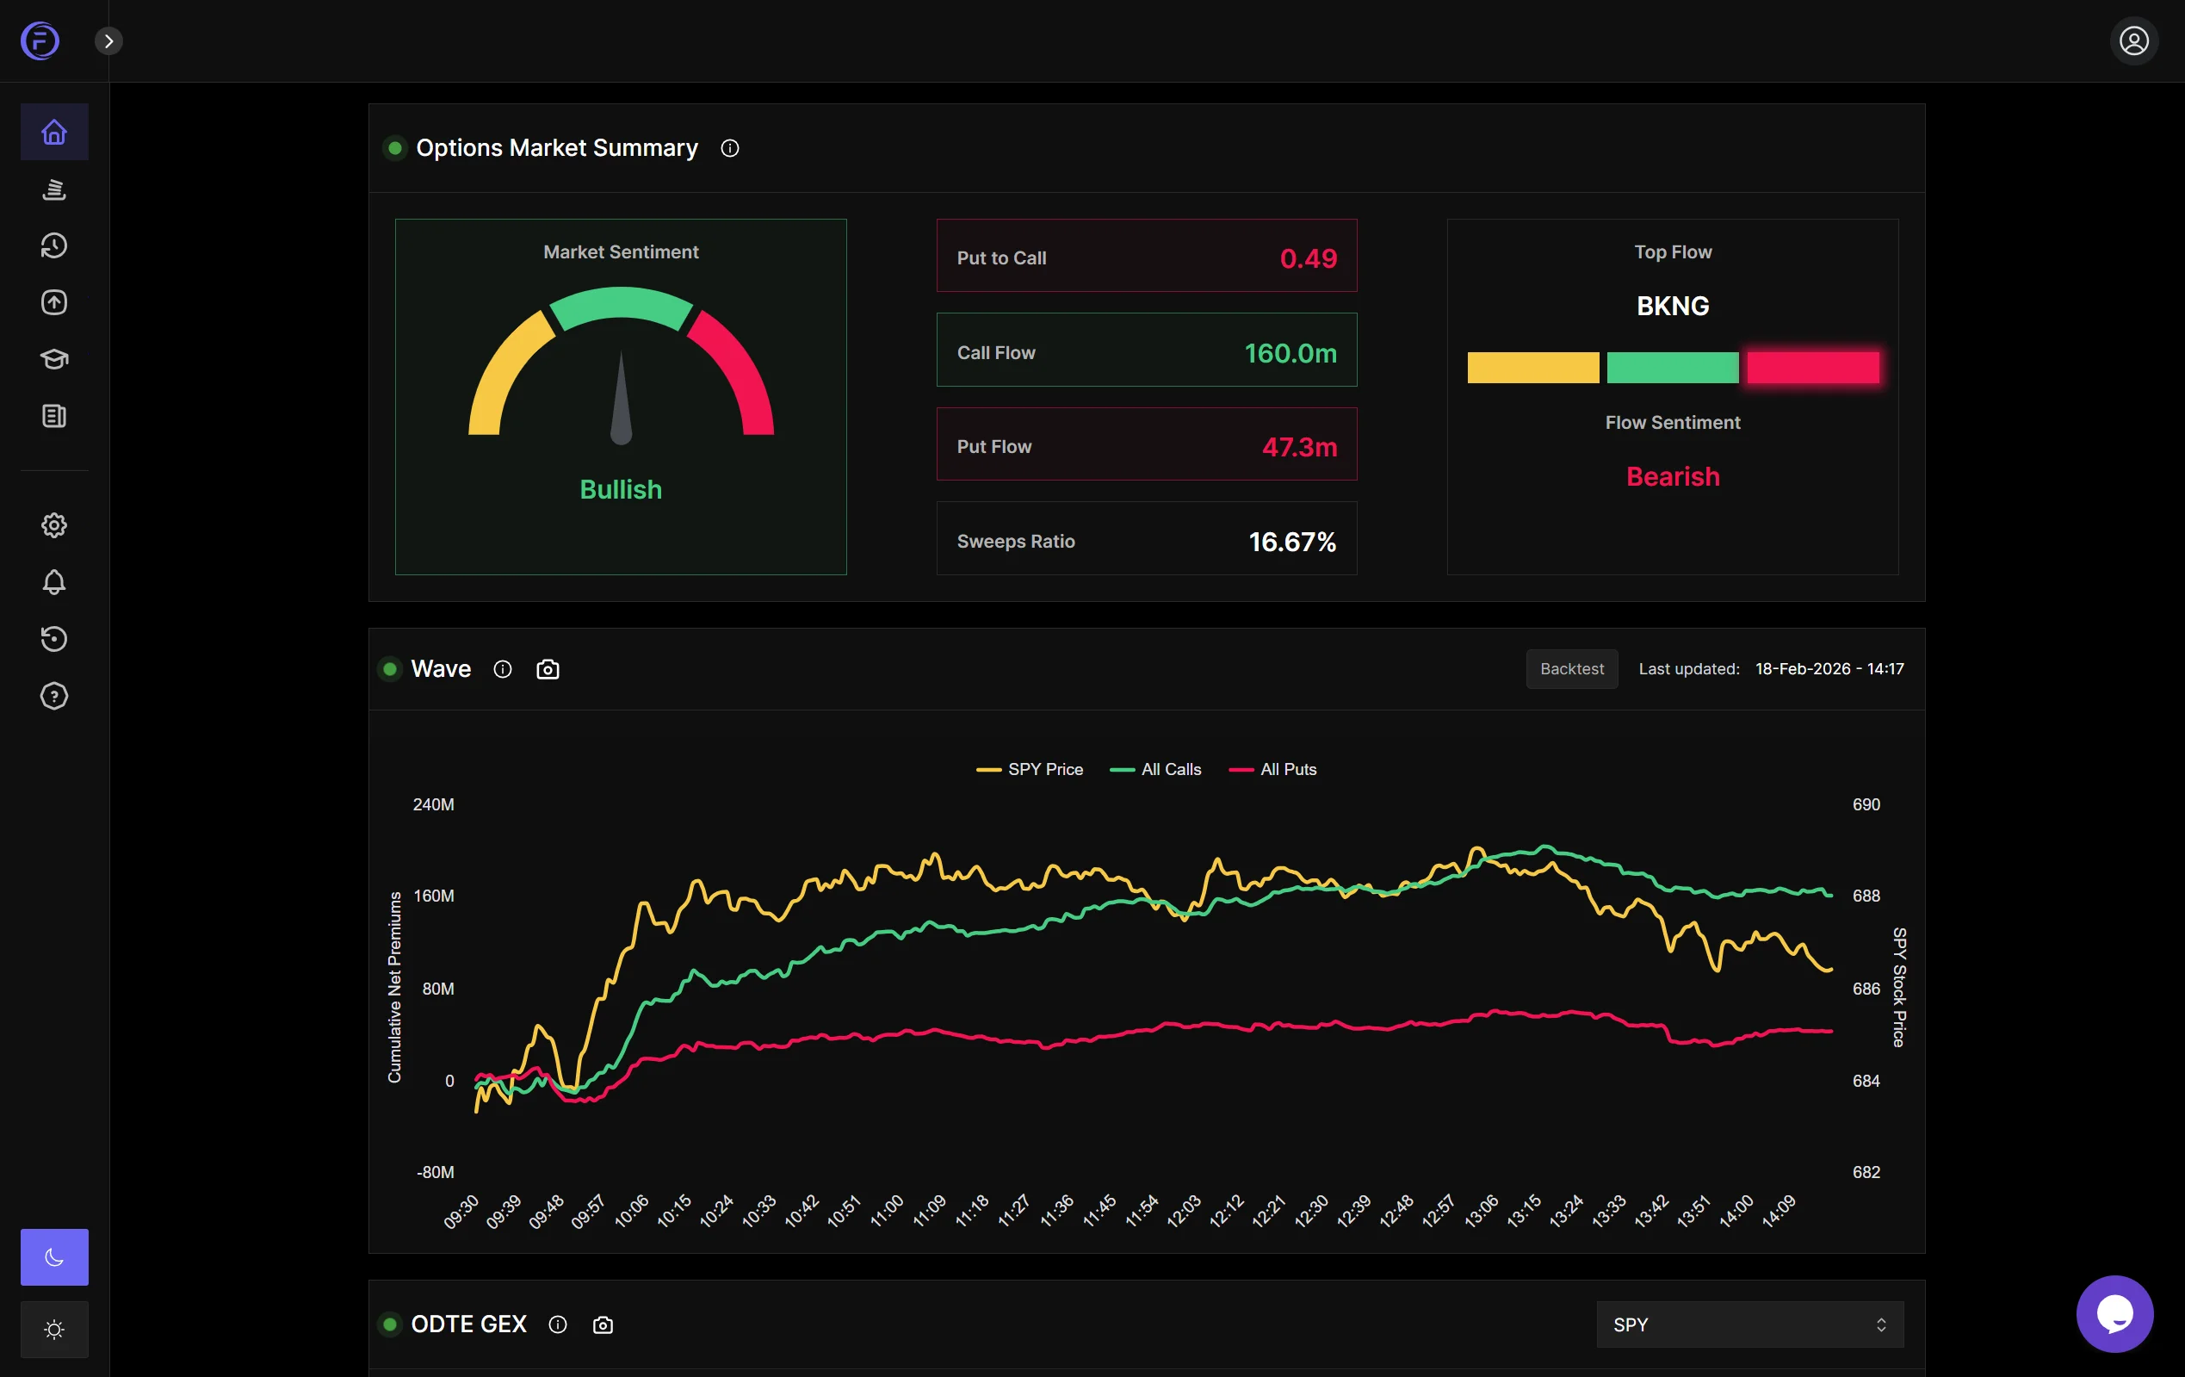Expand the sidebar with the chevron arrow
The width and height of the screenshot is (2185, 1377).
tap(108, 40)
